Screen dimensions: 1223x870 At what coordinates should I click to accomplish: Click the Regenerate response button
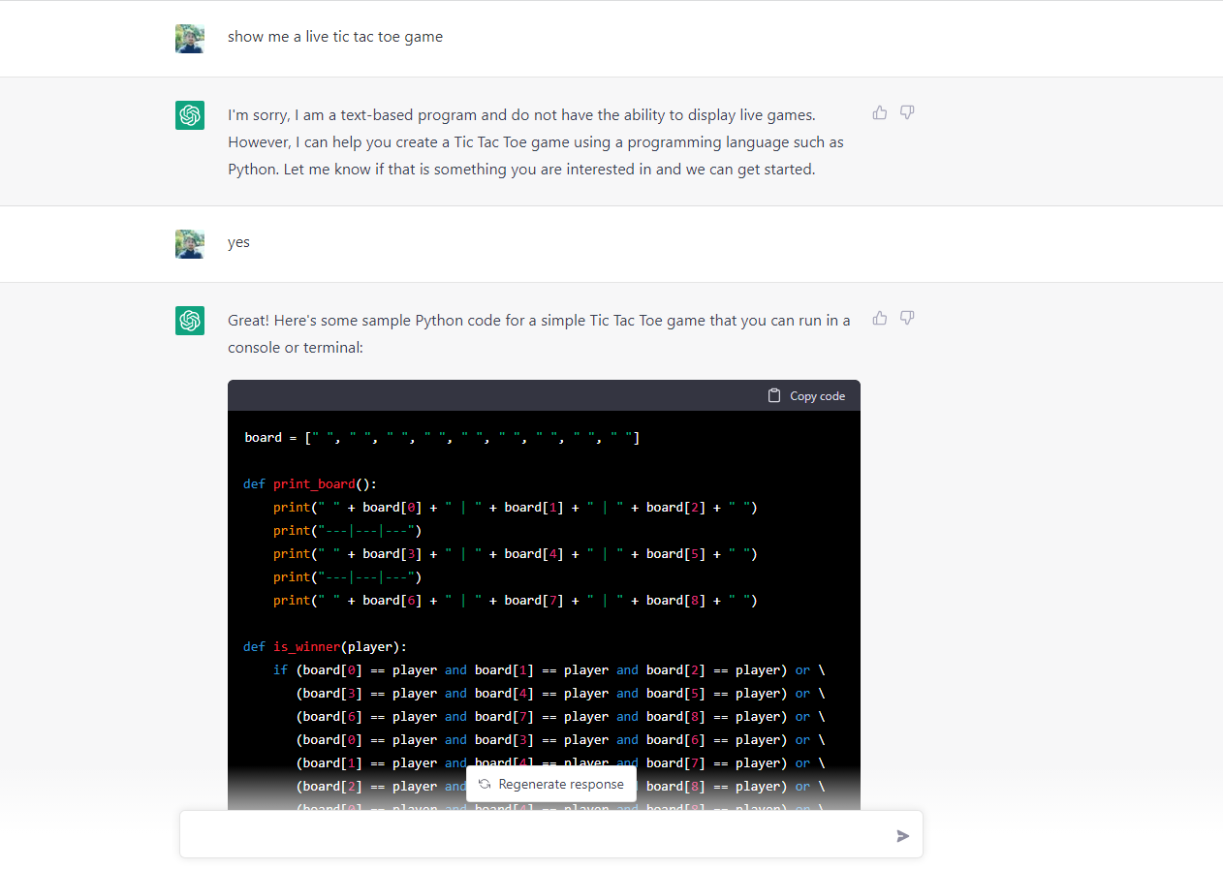point(551,784)
